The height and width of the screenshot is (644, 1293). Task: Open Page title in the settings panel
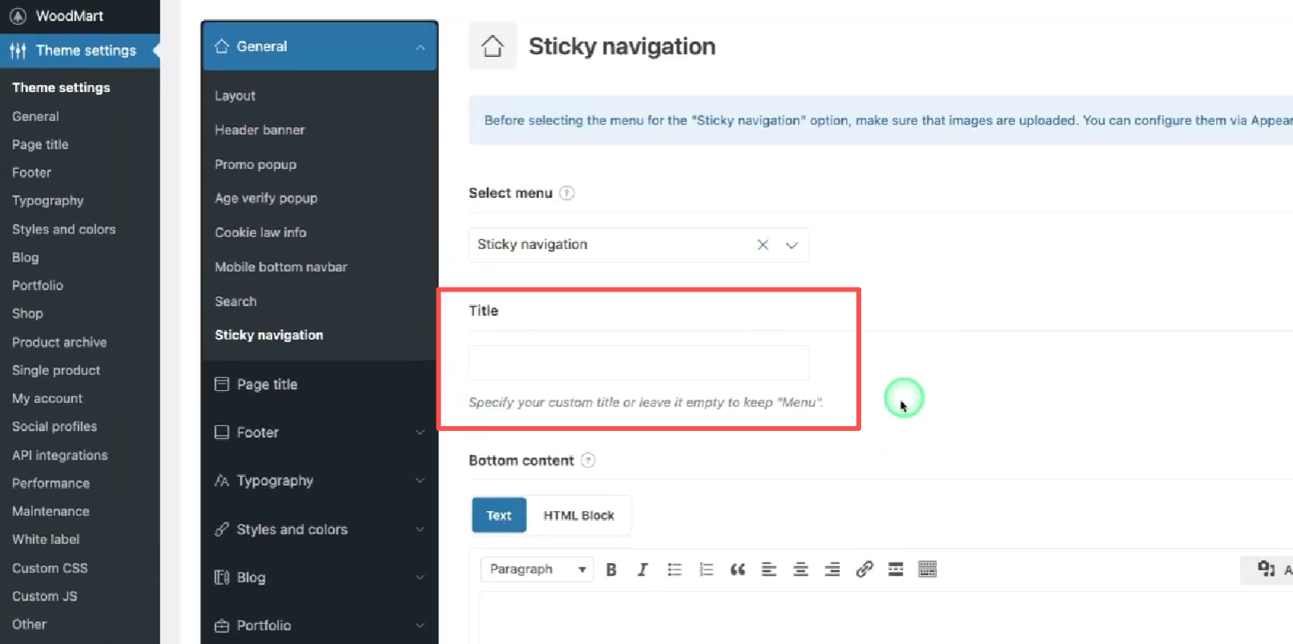tap(320, 384)
